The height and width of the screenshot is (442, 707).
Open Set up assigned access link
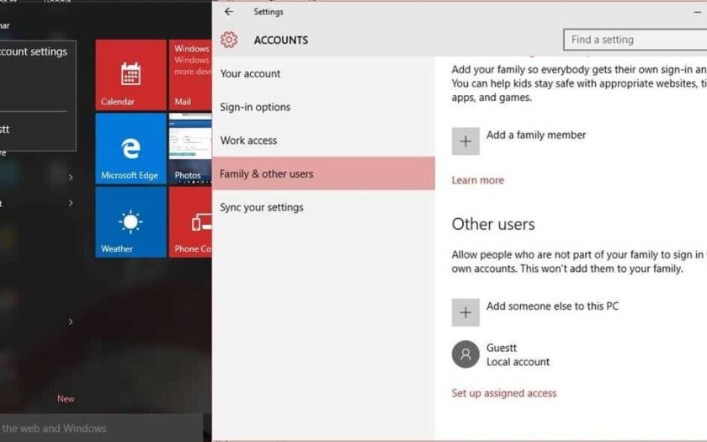(x=503, y=393)
